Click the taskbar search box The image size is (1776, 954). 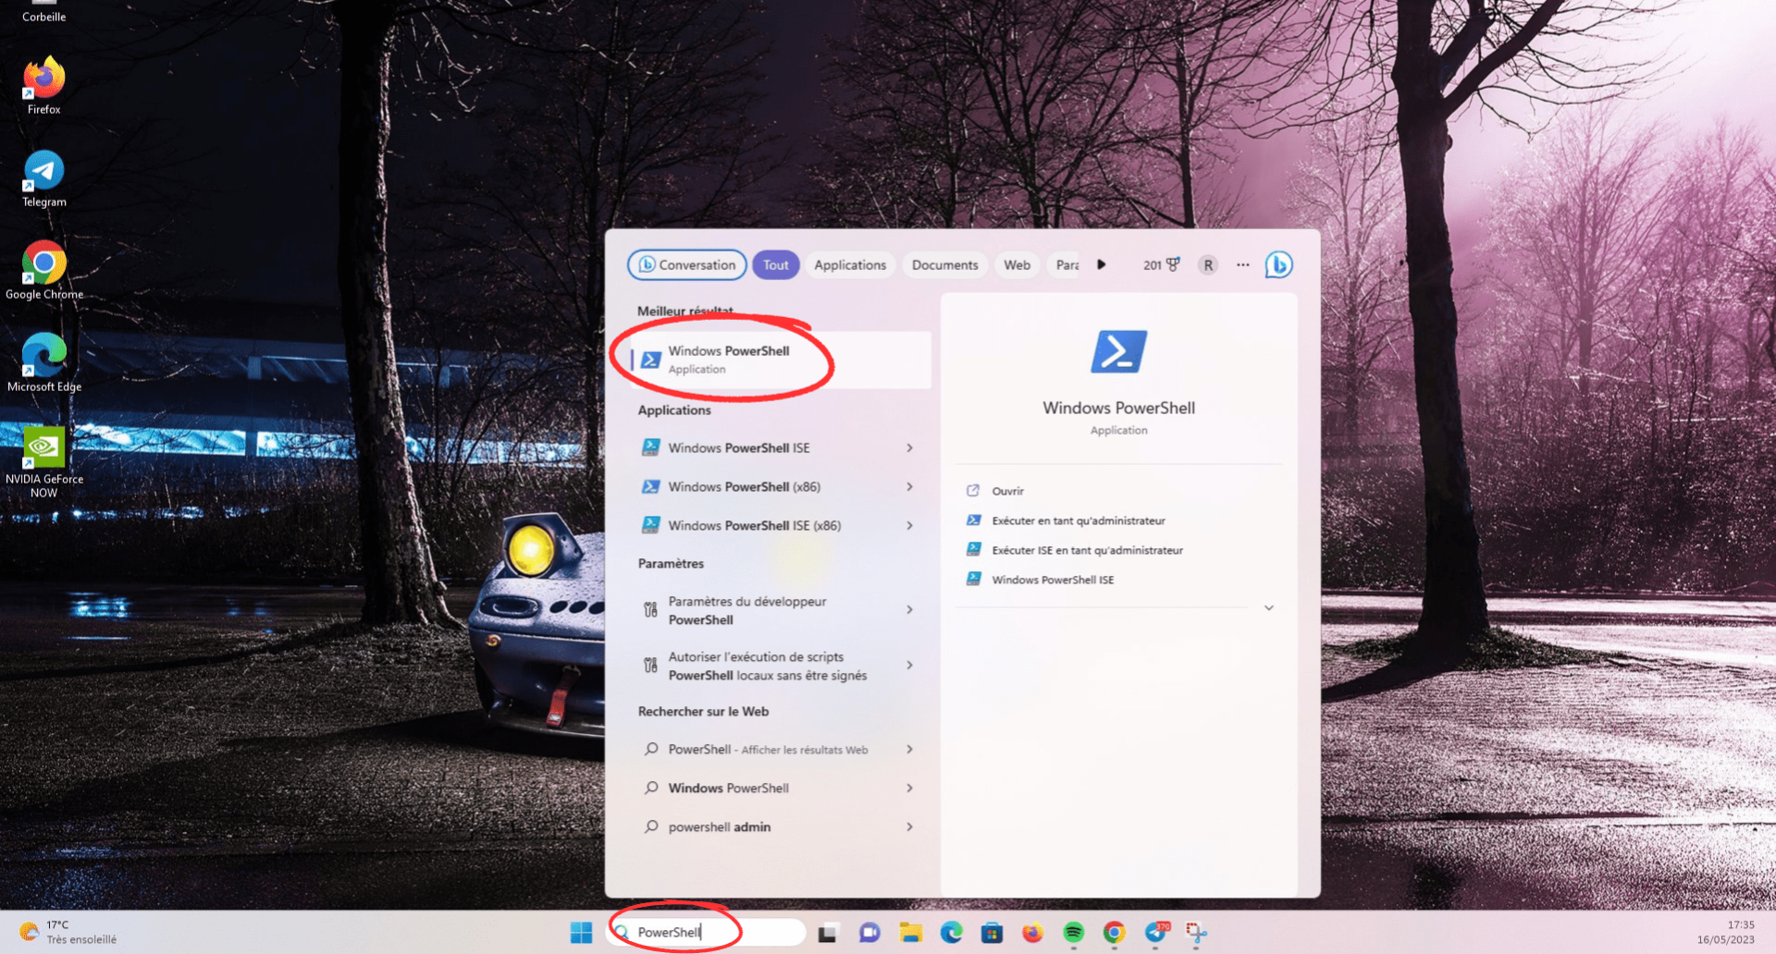tap(707, 932)
